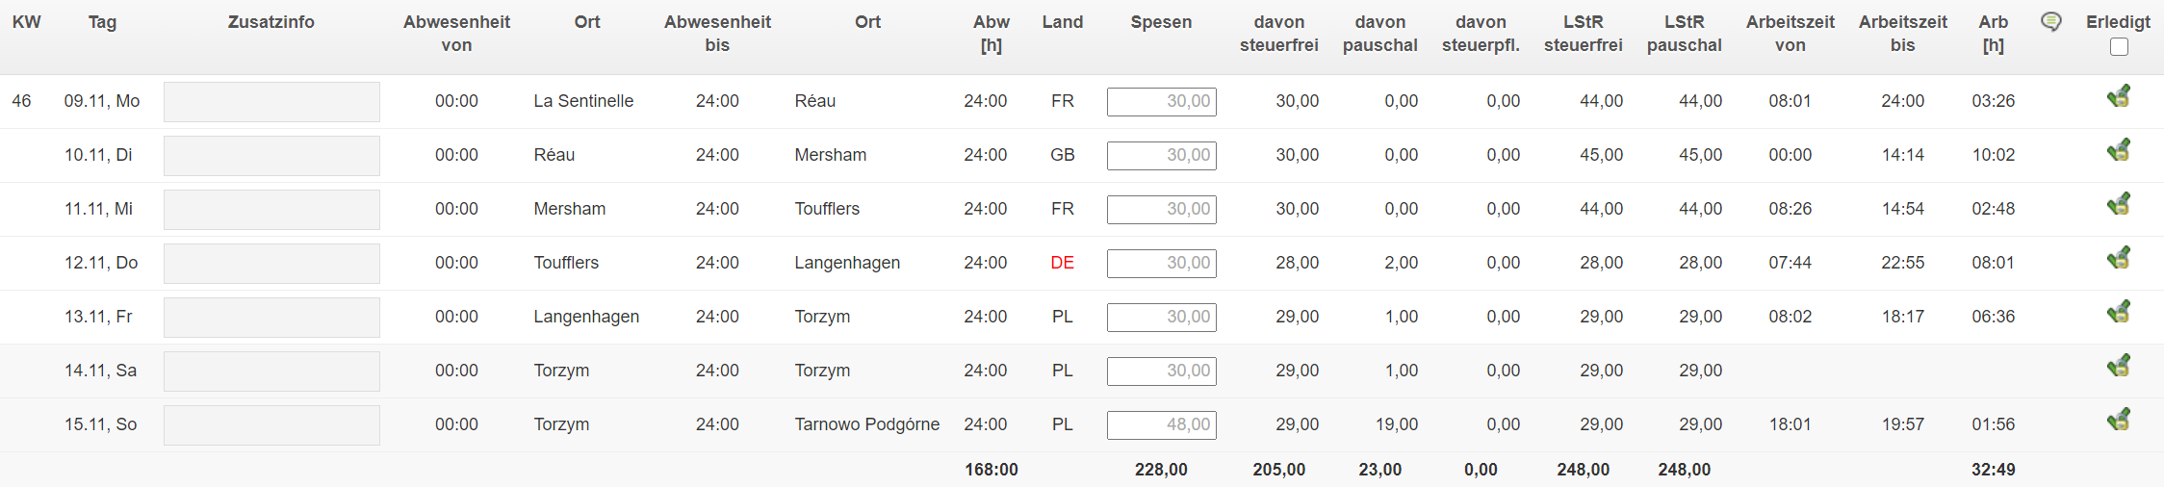Click Zusatzinfo field for 12.11, Do
Viewport: 2164px width, 487px height.
click(x=271, y=263)
